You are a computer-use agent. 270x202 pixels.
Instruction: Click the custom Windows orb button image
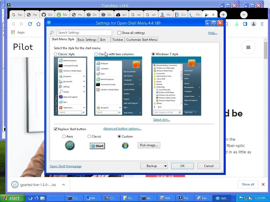pyautogui.click(x=125, y=146)
